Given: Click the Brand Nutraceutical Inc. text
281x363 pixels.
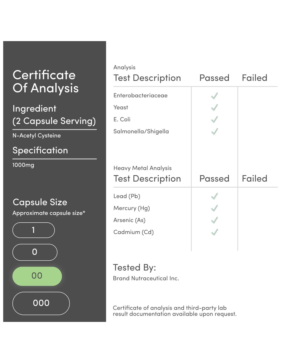Looking at the screenshot, I should pos(146,278).
